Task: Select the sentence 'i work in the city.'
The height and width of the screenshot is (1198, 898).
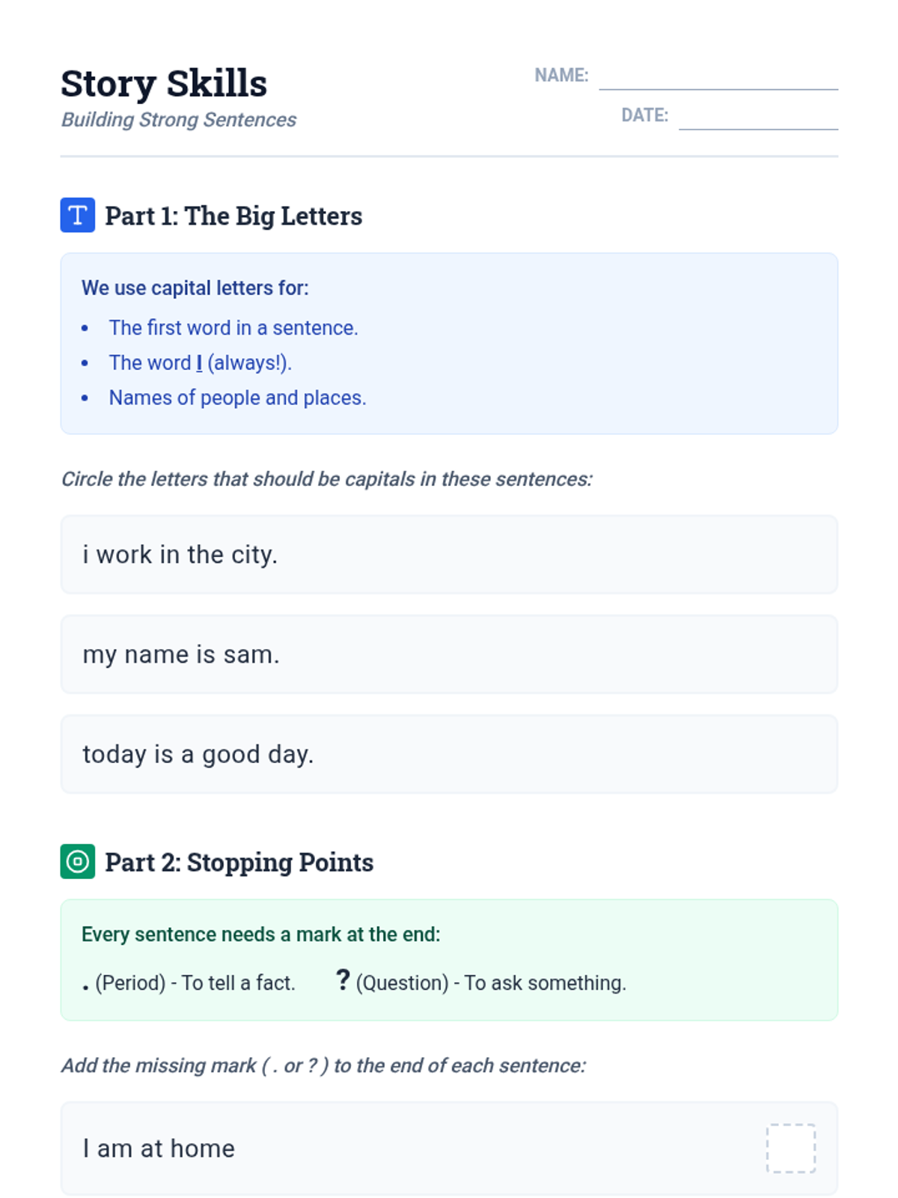Action: coord(180,555)
